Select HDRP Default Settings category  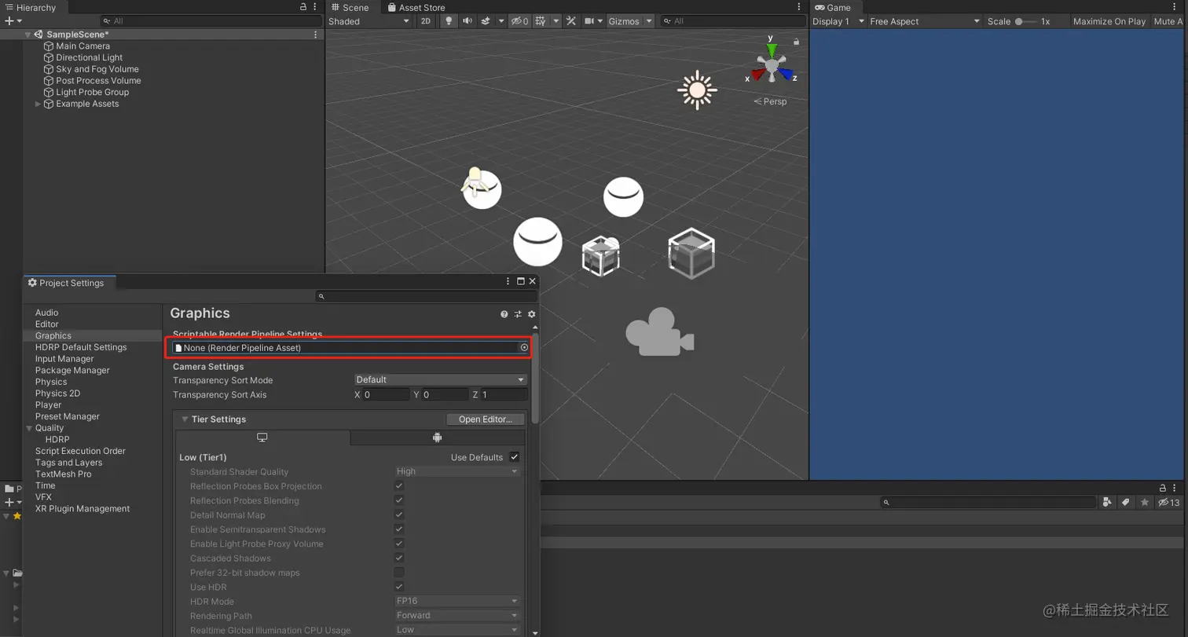(81, 347)
